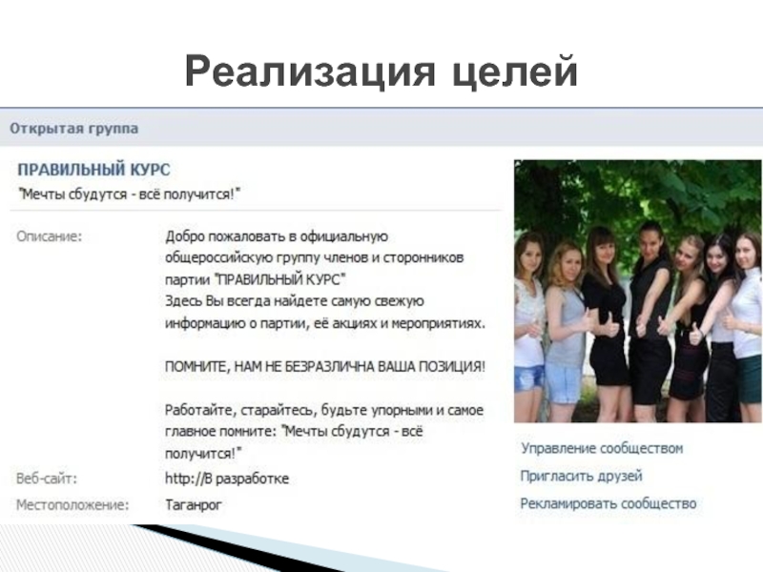Viewport: 763px width, 572px height.
Task: Select the Таганрог location link
Action: [x=194, y=504]
